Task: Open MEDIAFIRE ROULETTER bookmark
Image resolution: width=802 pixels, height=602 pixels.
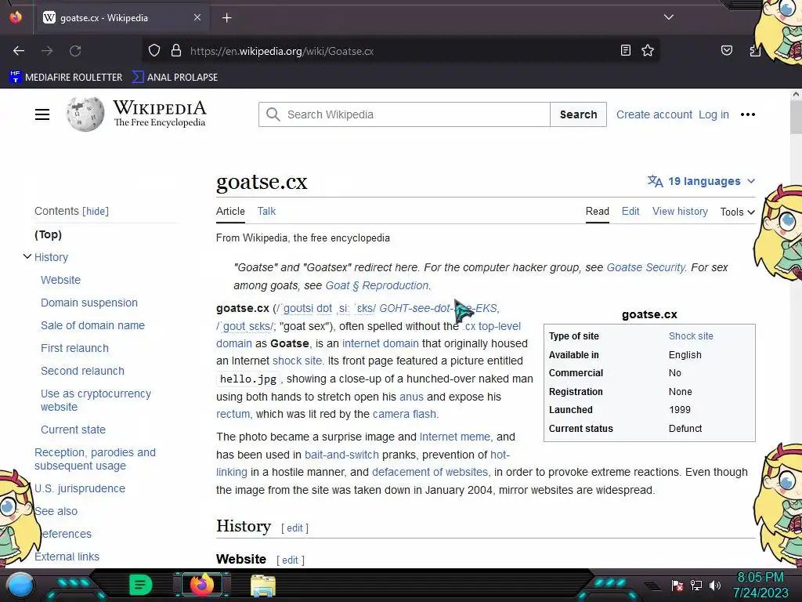Action: pos(66,78)
